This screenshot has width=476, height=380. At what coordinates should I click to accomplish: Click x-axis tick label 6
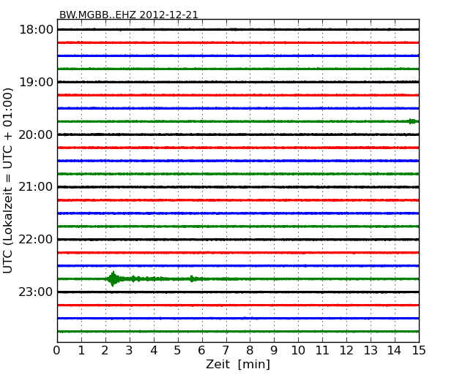point(201,351)
